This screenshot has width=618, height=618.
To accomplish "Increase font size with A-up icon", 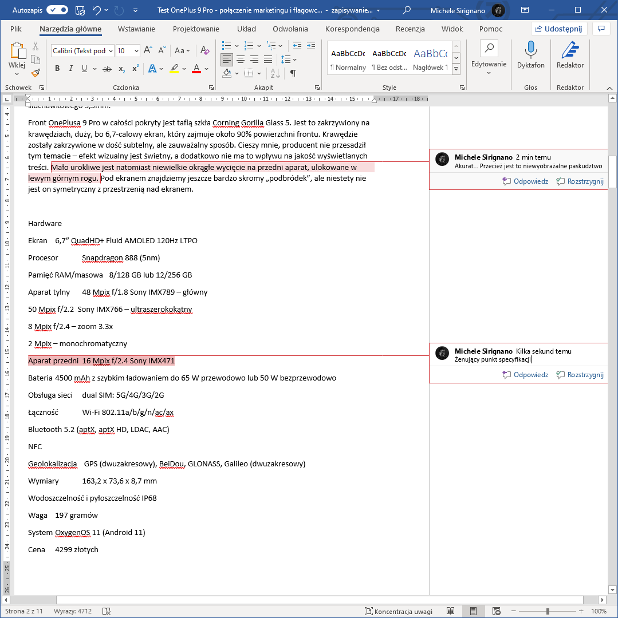I will [x=148, y=50].
